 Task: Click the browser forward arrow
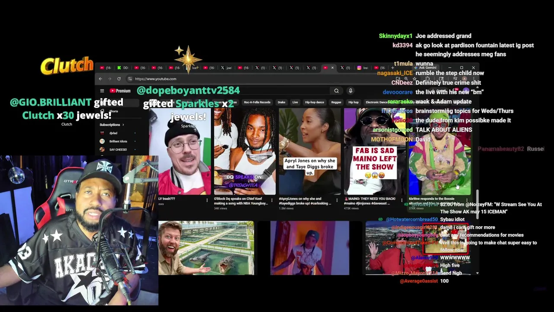pos(110,79)
